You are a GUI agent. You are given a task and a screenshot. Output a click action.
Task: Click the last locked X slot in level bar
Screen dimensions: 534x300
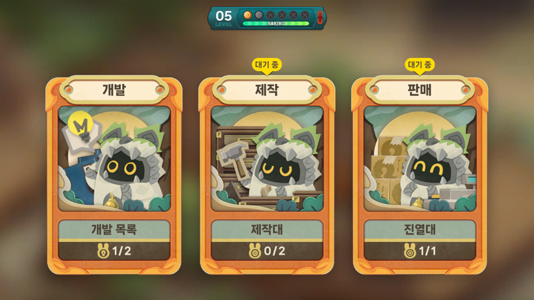[305, 15]
